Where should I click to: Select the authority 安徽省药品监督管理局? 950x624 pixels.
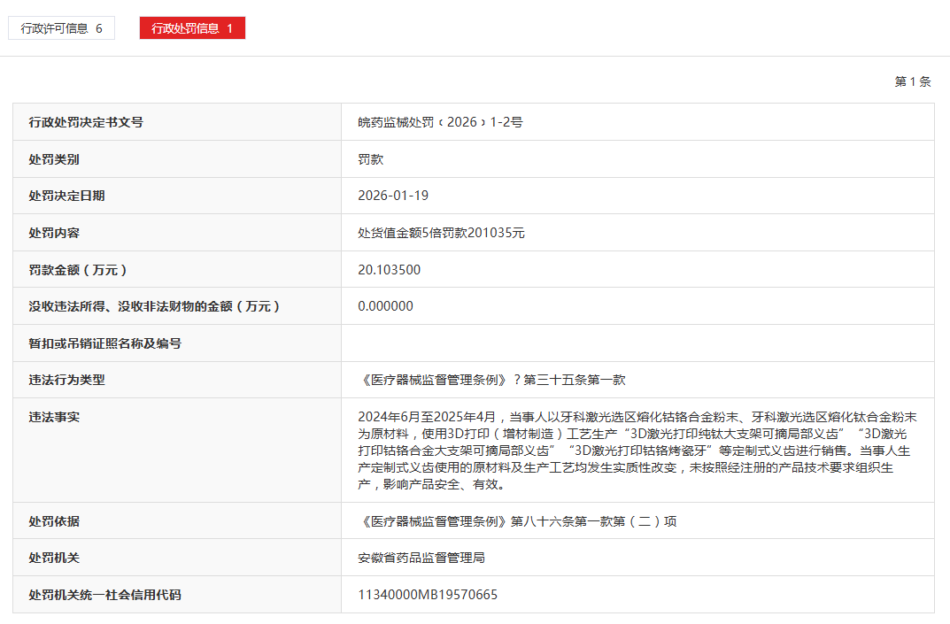(x=421, y=558)
